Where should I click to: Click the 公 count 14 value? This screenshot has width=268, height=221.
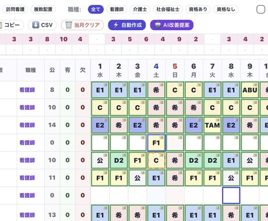click(x=52, y=125)
